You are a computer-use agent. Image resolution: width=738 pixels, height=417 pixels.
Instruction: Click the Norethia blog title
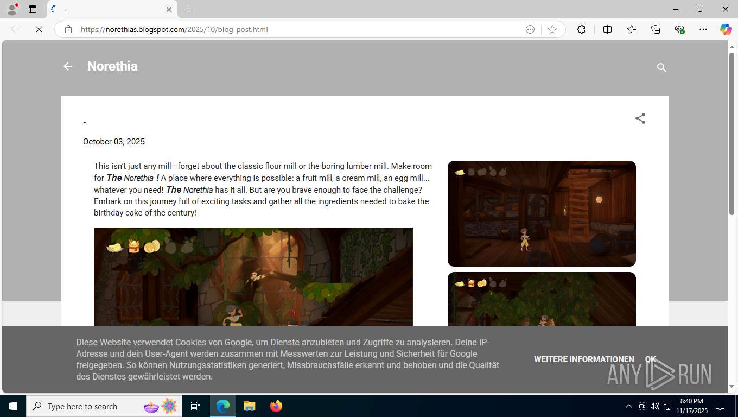112,66
